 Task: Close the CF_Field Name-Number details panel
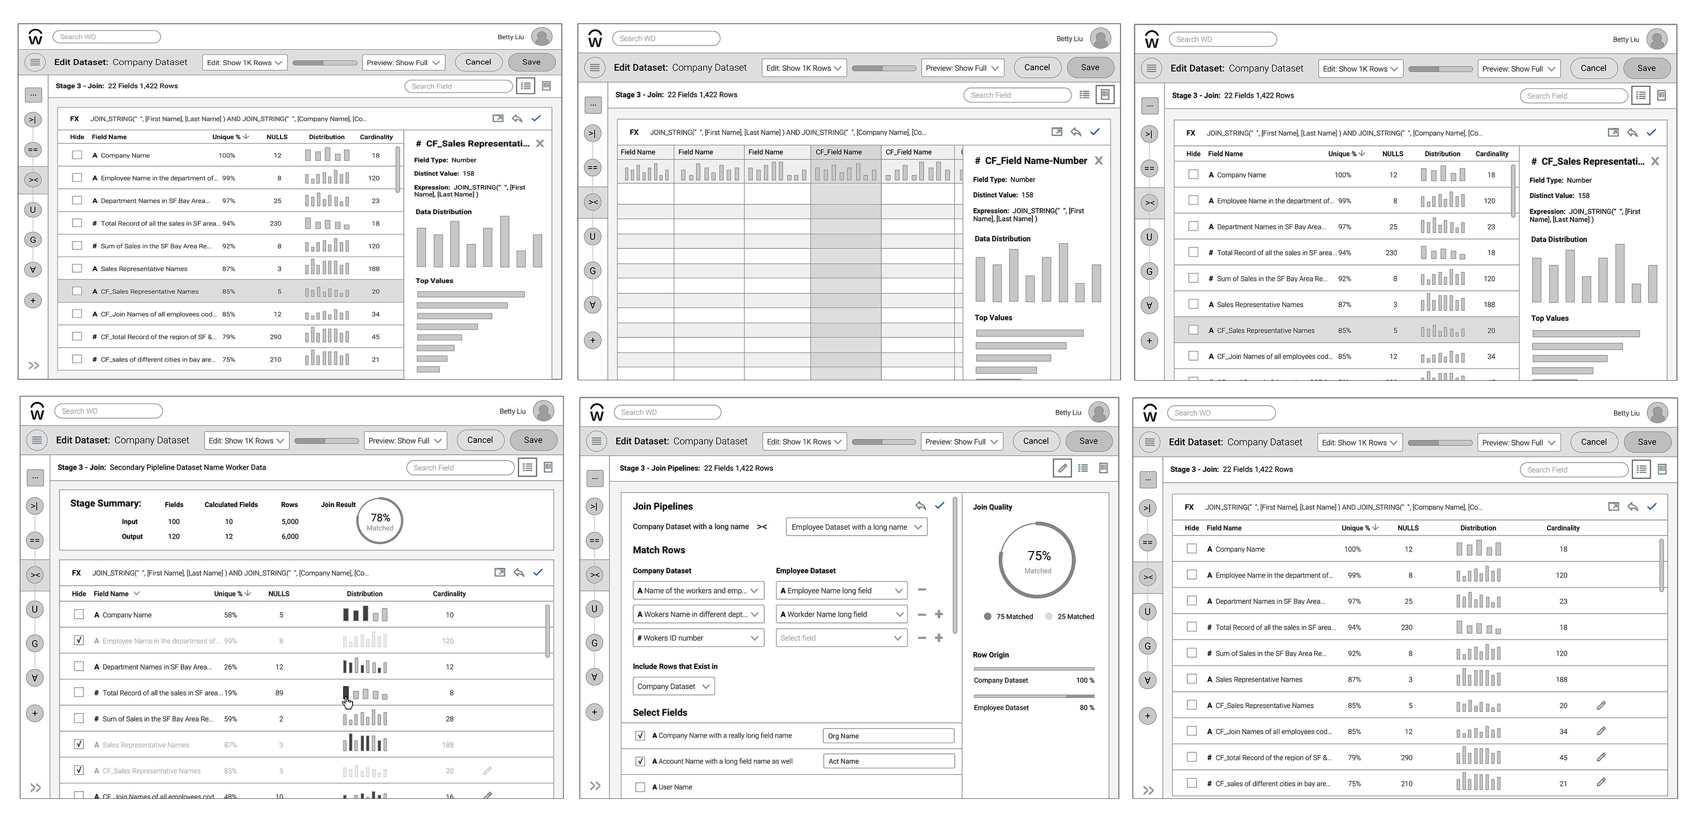[1098, 160]
